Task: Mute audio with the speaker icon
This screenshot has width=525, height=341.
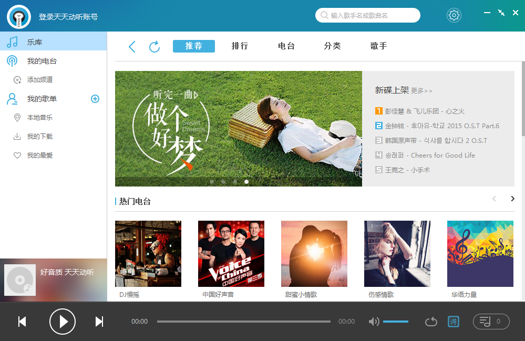Action: click(x=374, y=322)
